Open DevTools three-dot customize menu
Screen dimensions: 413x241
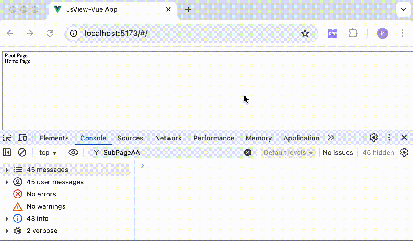pos(389,138)
